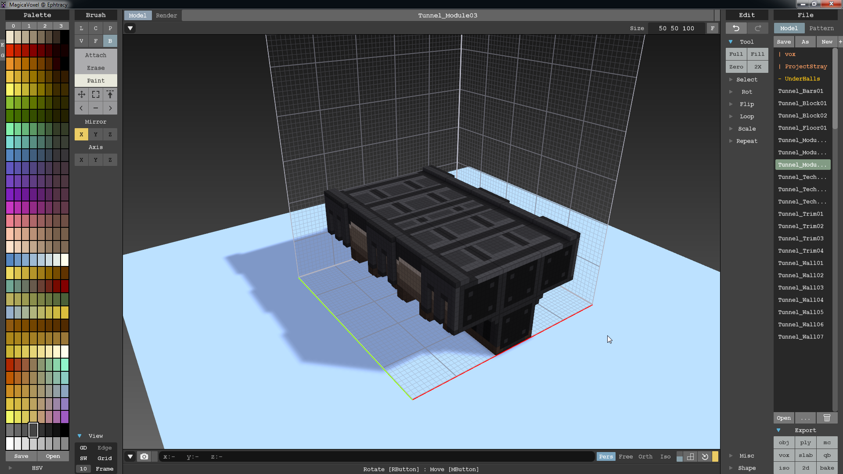This screenshot has width=843, height=474.
Task: Toggle Mirror Y axis
Action: point(96,134)
